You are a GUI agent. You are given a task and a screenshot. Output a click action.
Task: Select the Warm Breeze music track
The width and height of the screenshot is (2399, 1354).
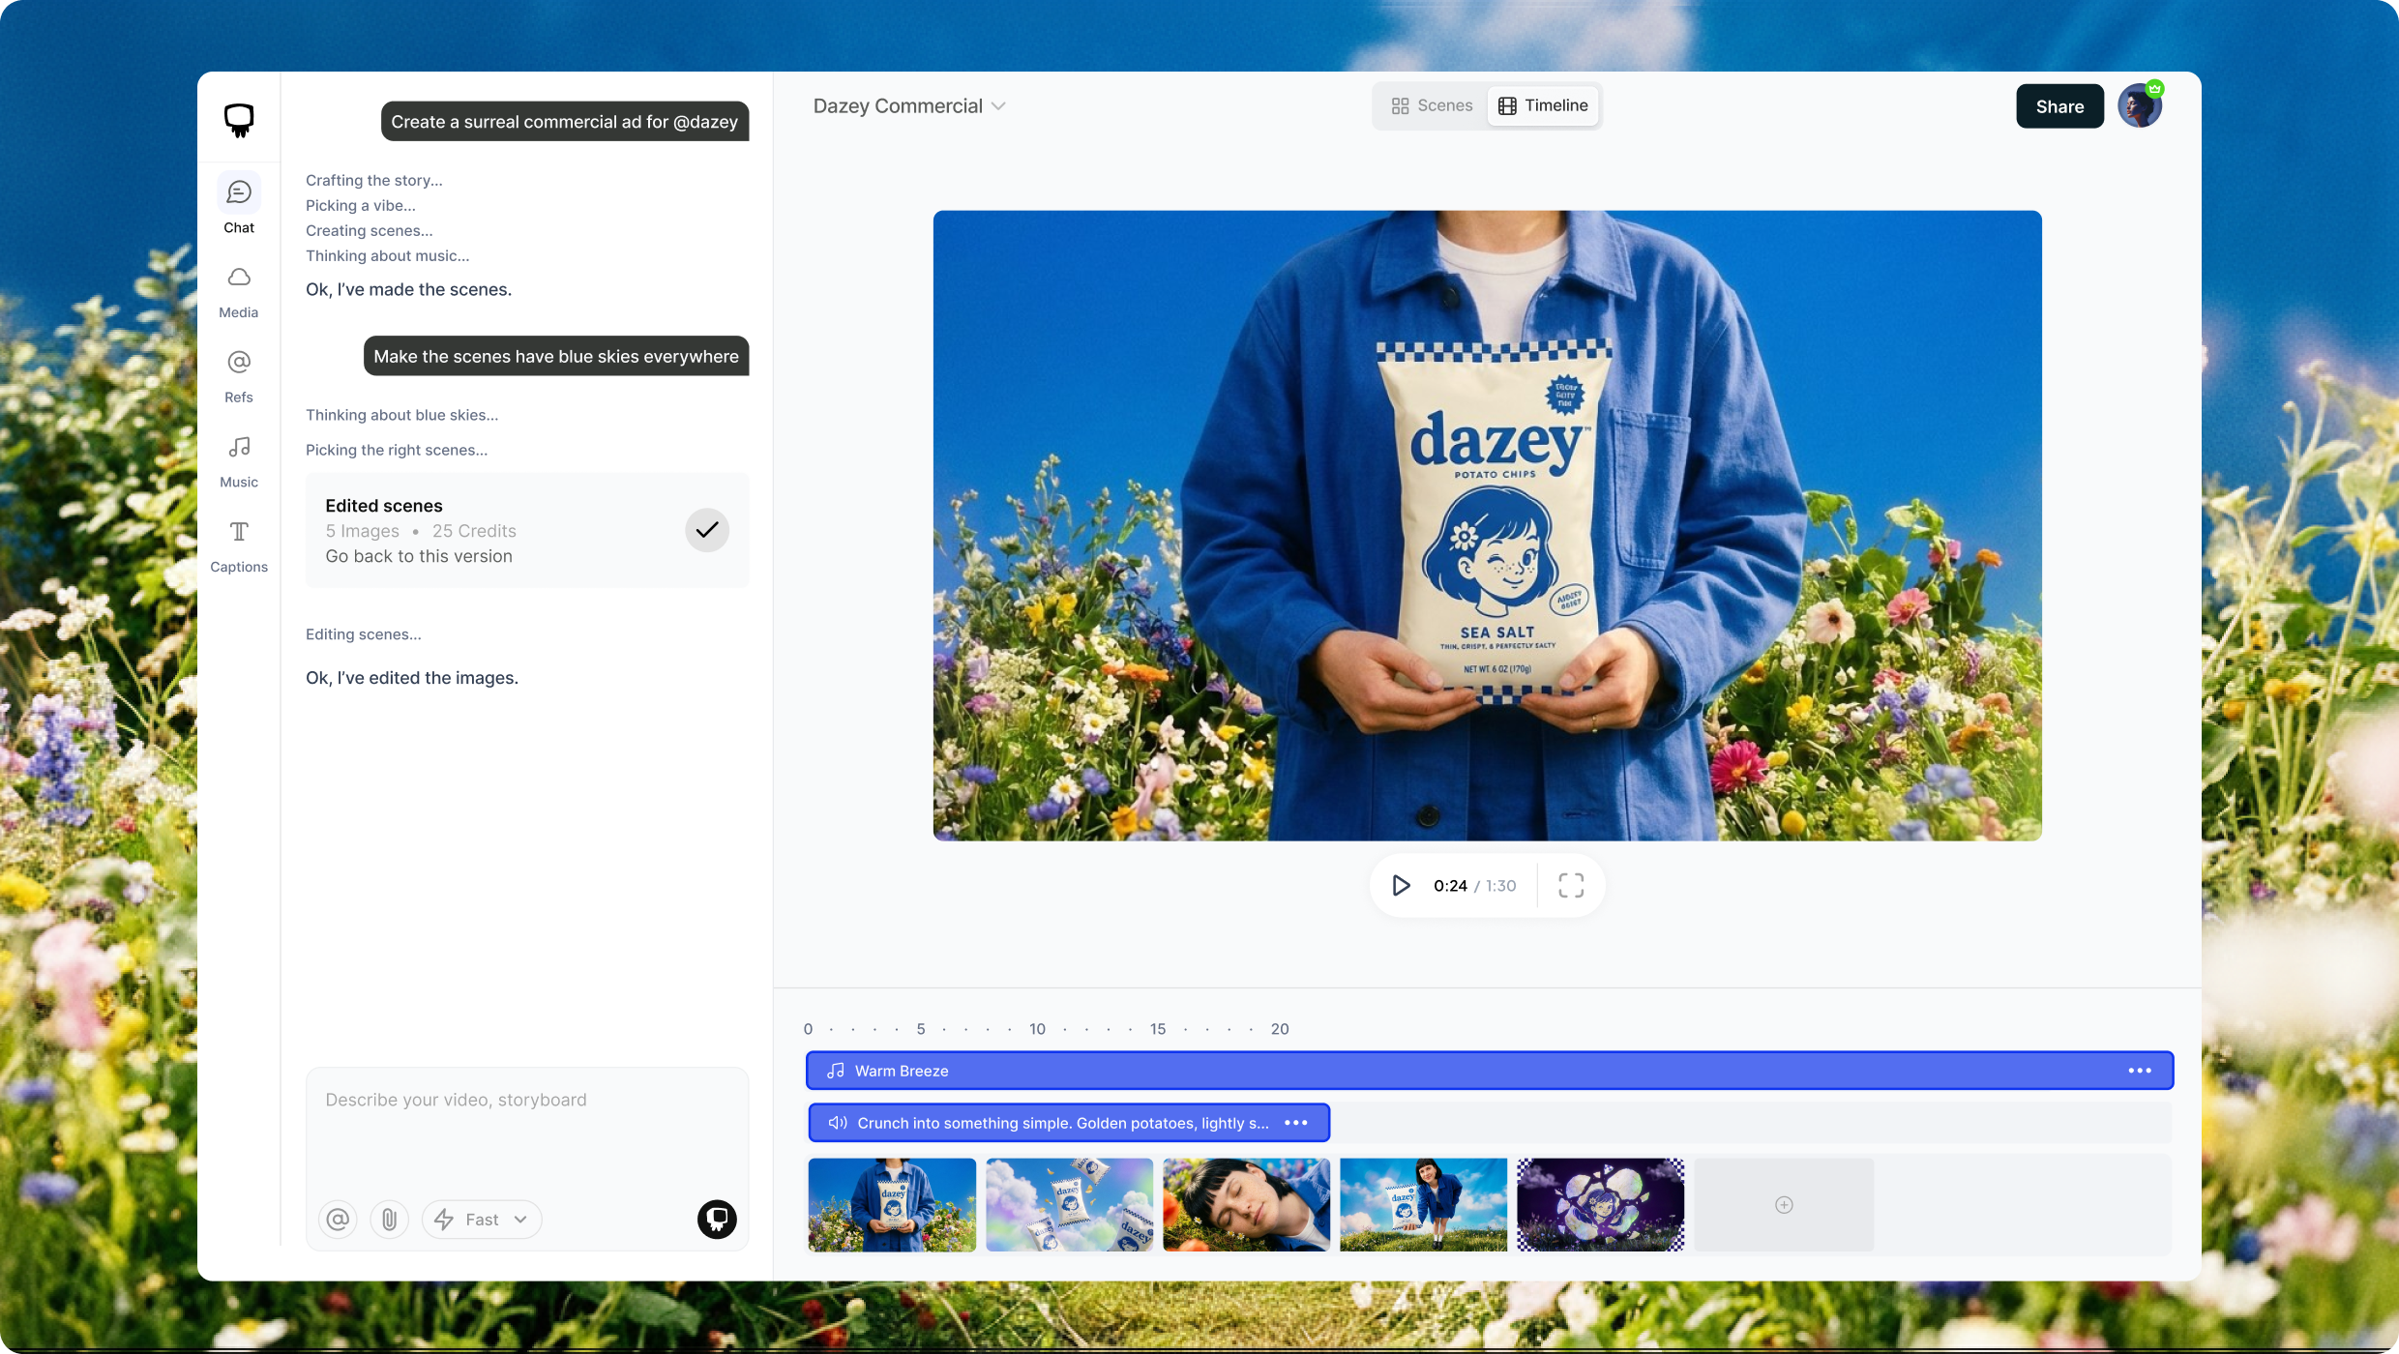1490,1071
